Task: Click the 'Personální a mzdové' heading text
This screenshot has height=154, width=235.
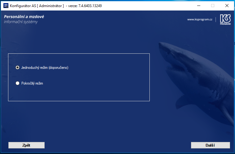Action: [x=24, y=17]
